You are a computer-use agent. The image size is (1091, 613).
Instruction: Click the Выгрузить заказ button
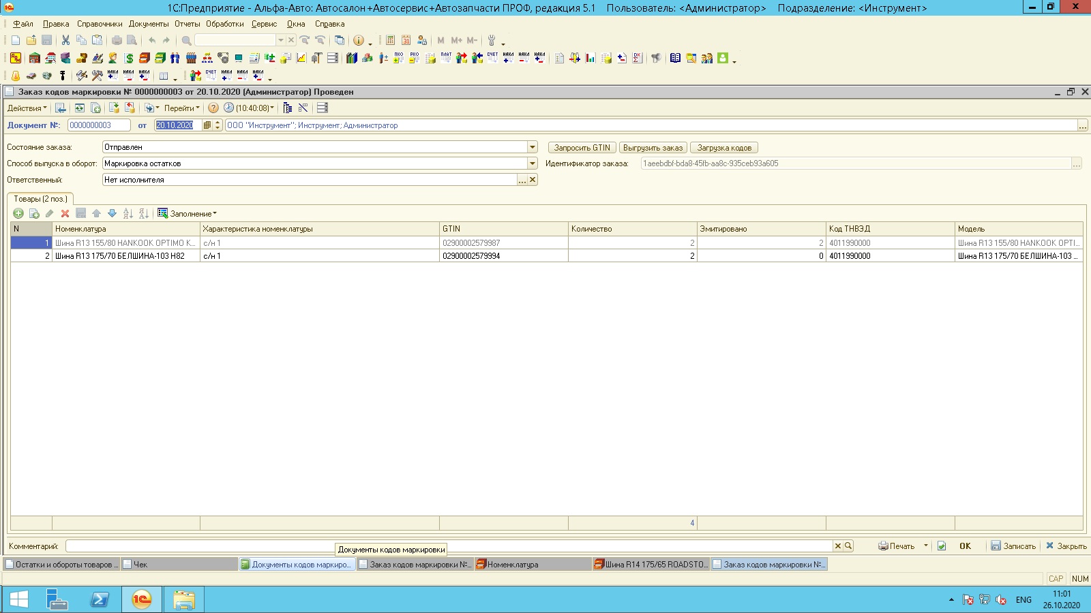pyautogui.click(x=653, y=148)
